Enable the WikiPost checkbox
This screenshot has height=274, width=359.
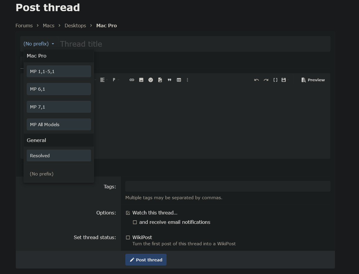click(x=128, y=237)
